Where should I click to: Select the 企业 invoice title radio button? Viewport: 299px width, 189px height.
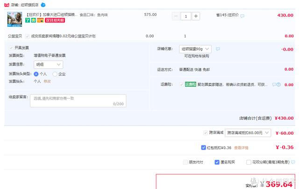click(55, 74)
